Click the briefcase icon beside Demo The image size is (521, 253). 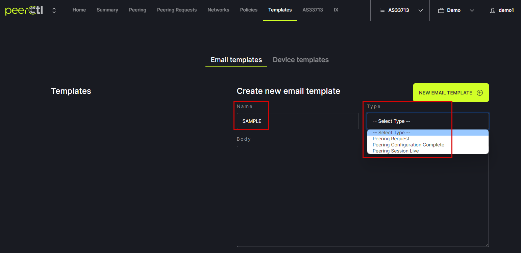click(x=441, y=10)
